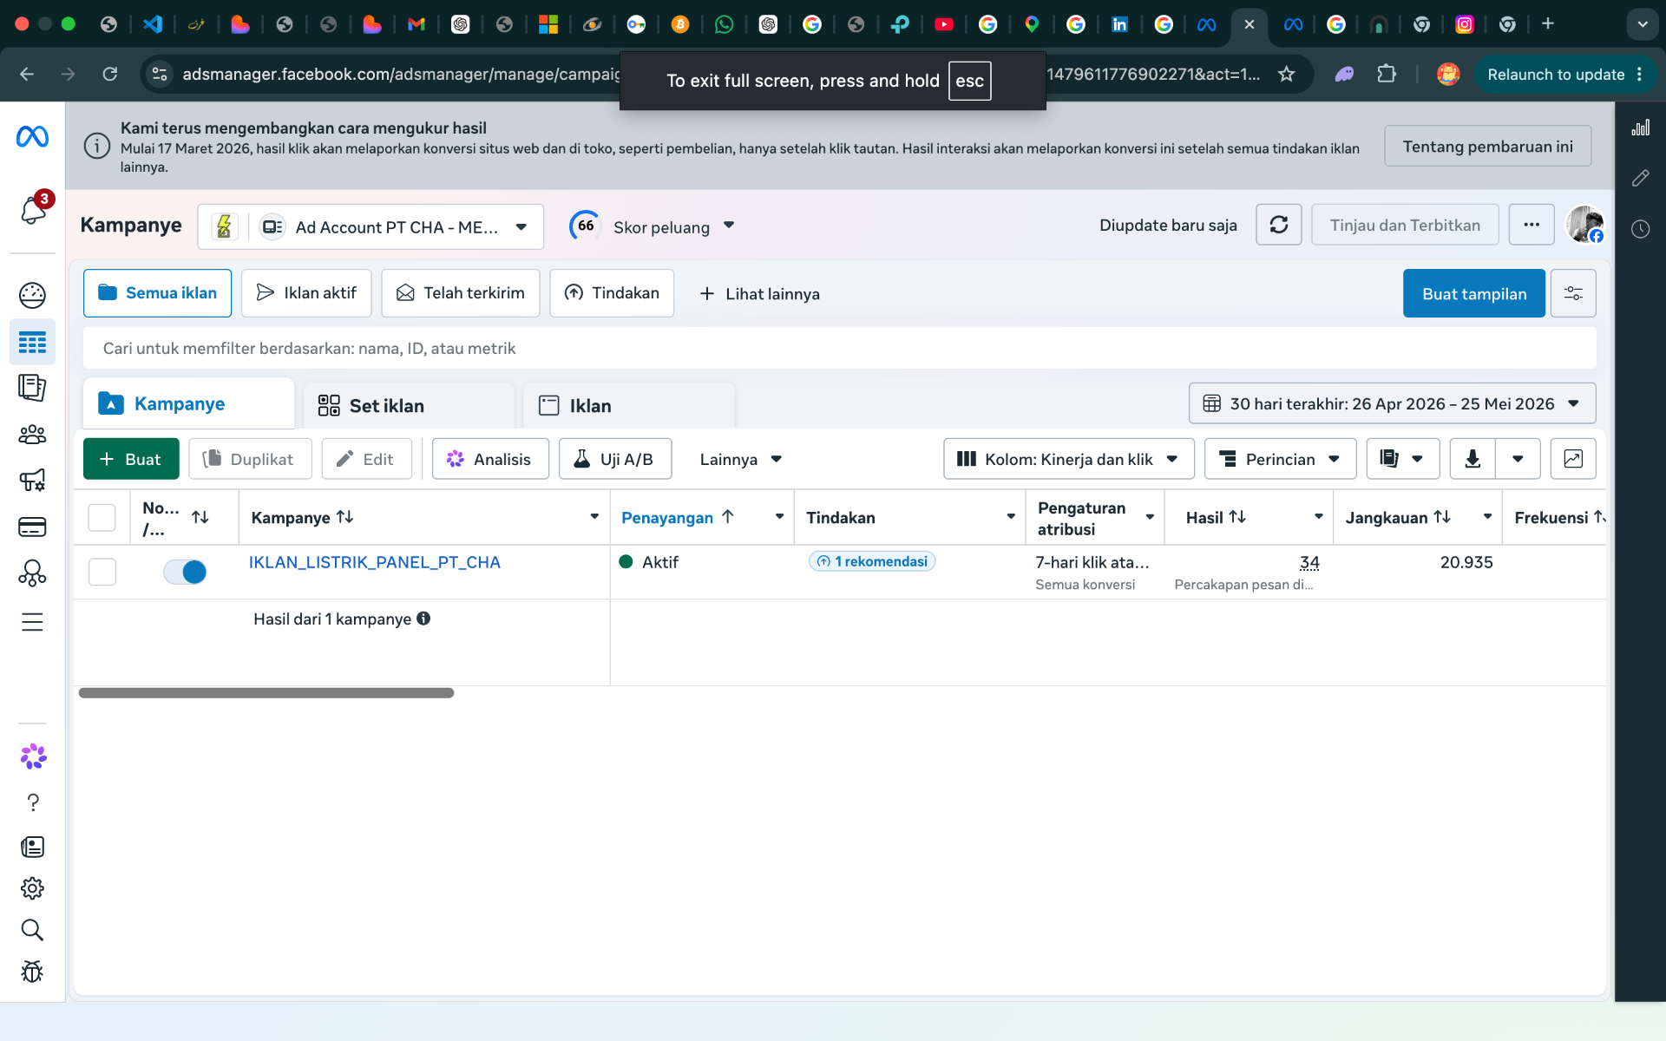Click Tentang pembaruan ini button
The height and width of the screenshot is (1041, 1666).
[1487, 146]
